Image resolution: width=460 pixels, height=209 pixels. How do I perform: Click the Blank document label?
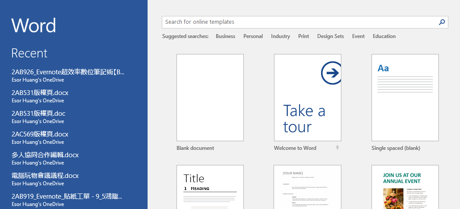(195, 148)
